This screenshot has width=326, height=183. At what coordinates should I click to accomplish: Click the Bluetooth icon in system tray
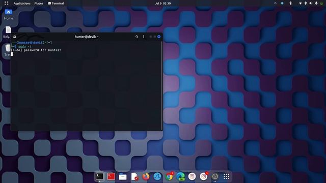(306, 4)
